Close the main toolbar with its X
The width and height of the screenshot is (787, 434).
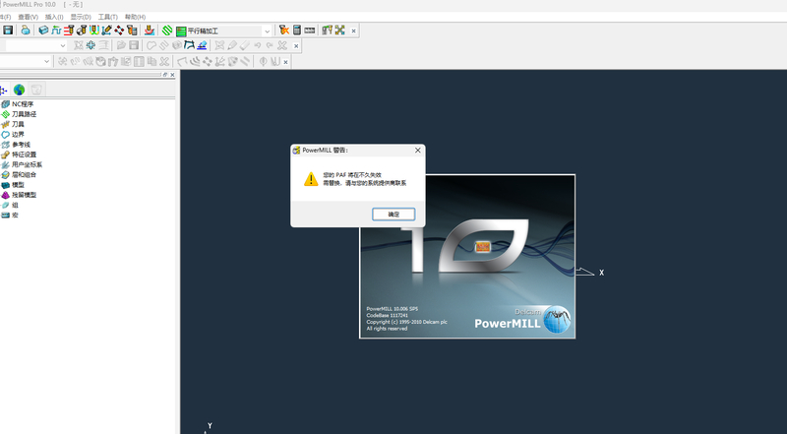pyautogui.click(x=353, y=31)
